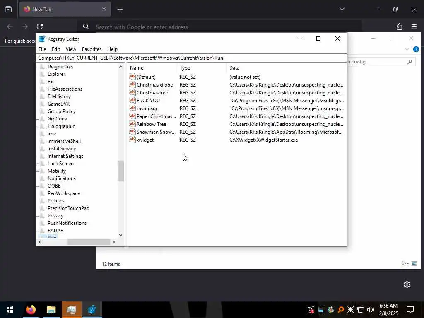Click the Explorer search config box

(x=381, y=62)
